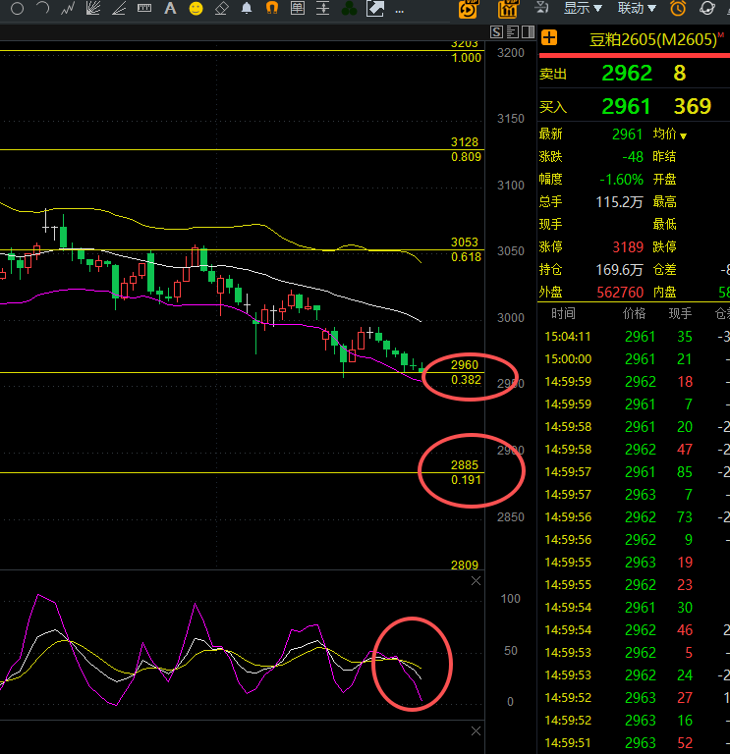
Task: Click the vertical align lines icon
Action: tap(323, 8)
